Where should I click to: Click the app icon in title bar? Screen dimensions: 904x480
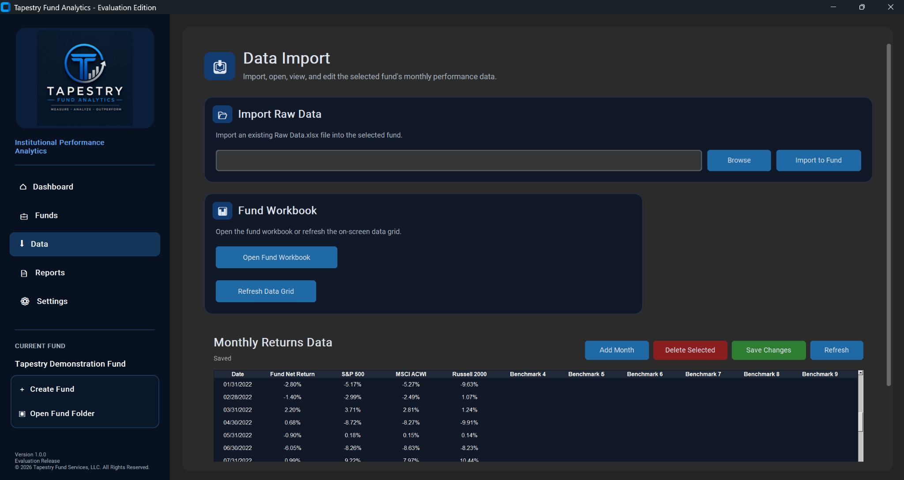pyautogui.click(x=6, y=7)
